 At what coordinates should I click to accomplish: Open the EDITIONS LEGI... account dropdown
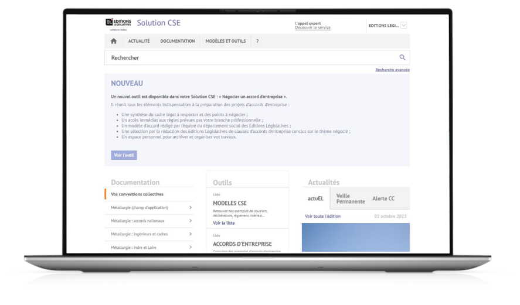pyautogui.click(x=403, y=26)
